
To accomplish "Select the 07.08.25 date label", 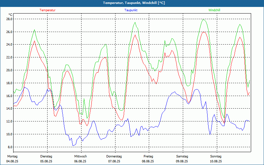I will [x=114, y=161].
